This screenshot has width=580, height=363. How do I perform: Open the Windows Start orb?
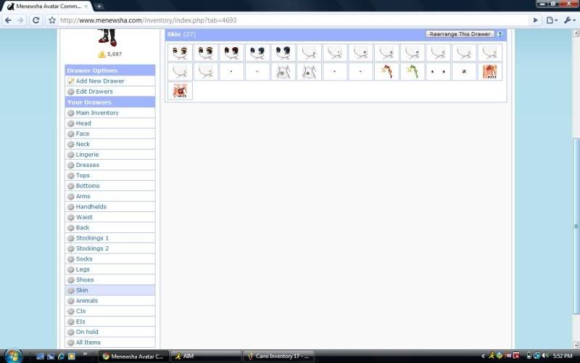(x=13, y=356)
